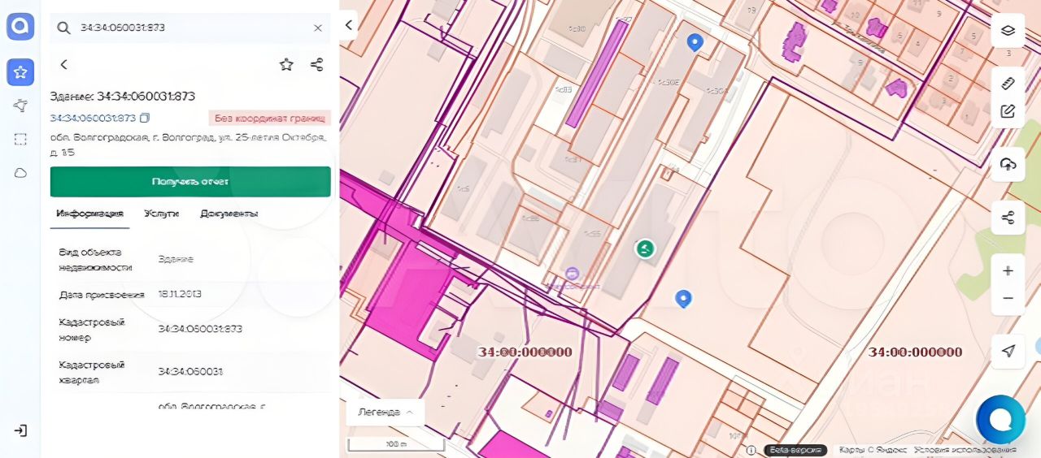Screen dimensions: 1041x458
Task: Collapse the left information panel
Action: click(348, 25)
